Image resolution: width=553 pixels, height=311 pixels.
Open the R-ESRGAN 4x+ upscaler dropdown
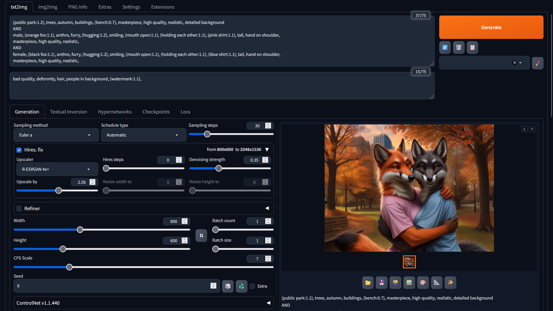tap(57, 169)
